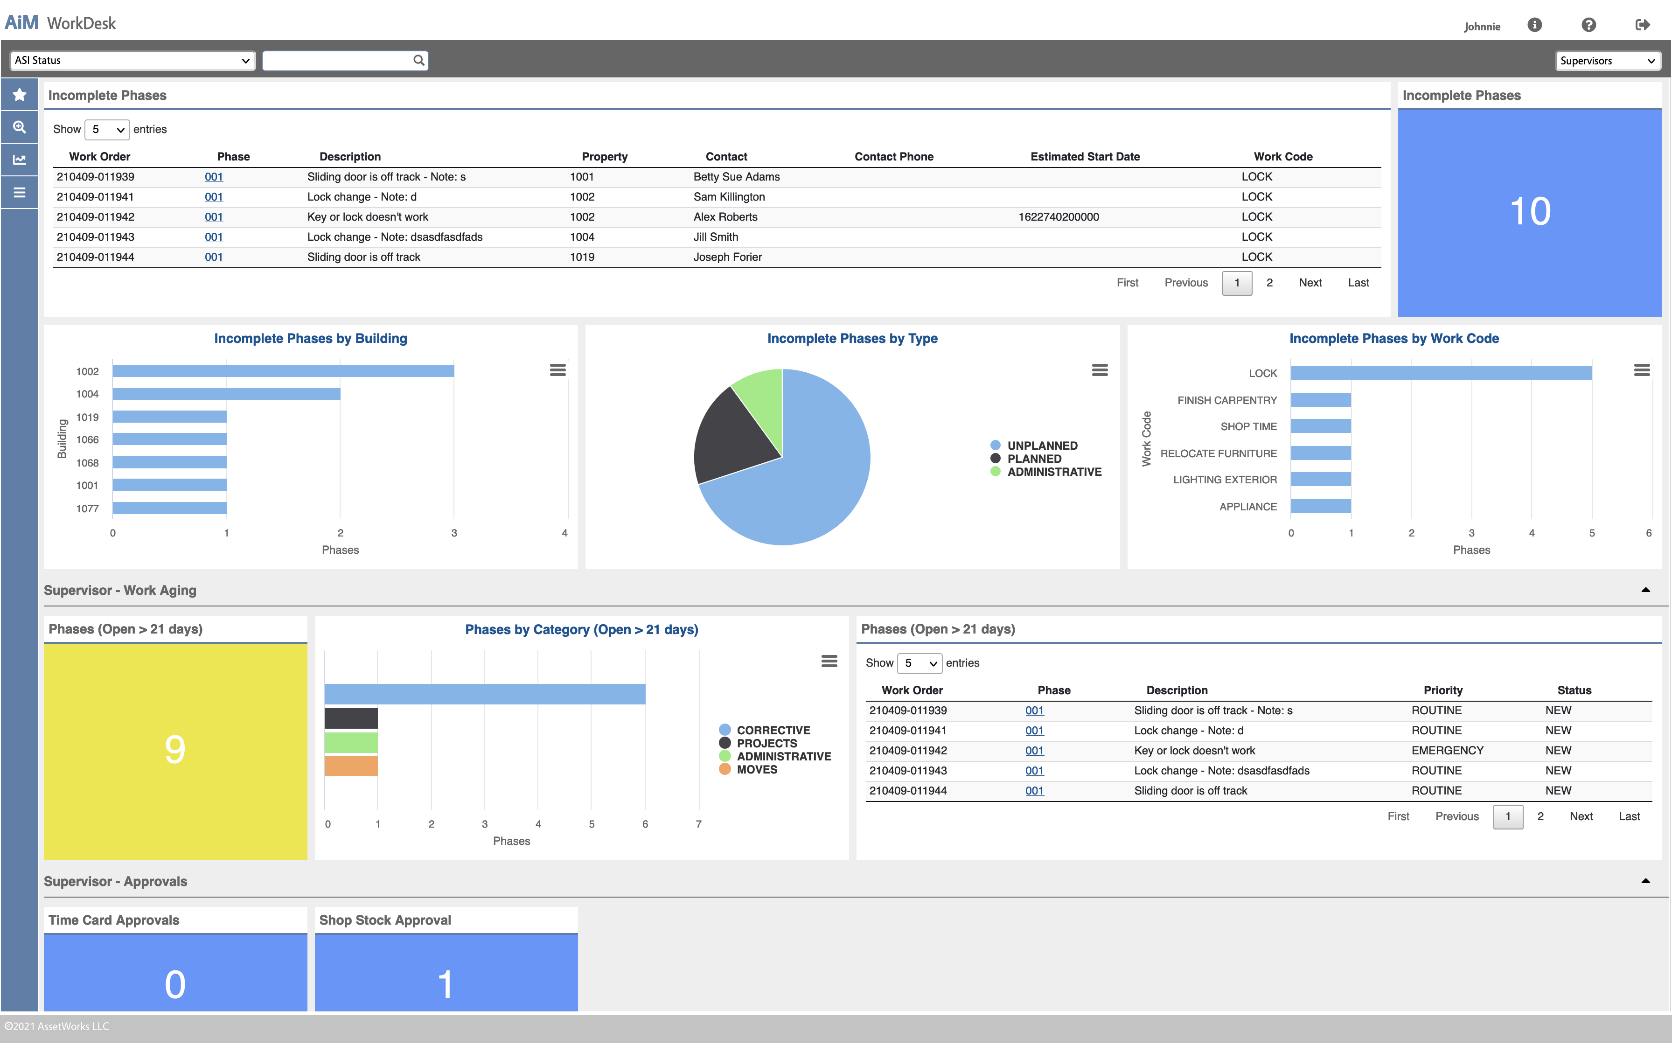Open phase 001 of Joseph Forier's row
This screenshot has width=1672, height=1045.
click(214, 257)
